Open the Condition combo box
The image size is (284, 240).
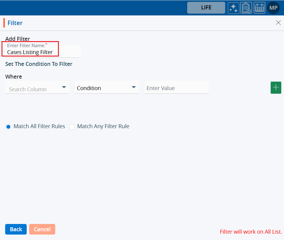(x=103, y=88)
